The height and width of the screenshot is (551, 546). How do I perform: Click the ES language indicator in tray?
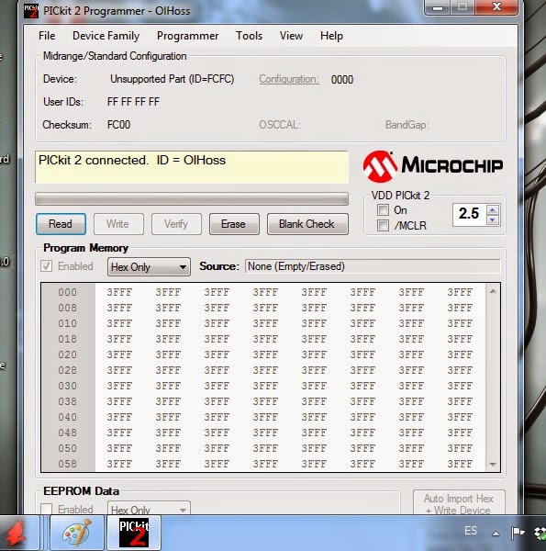(x=471, y=531)
